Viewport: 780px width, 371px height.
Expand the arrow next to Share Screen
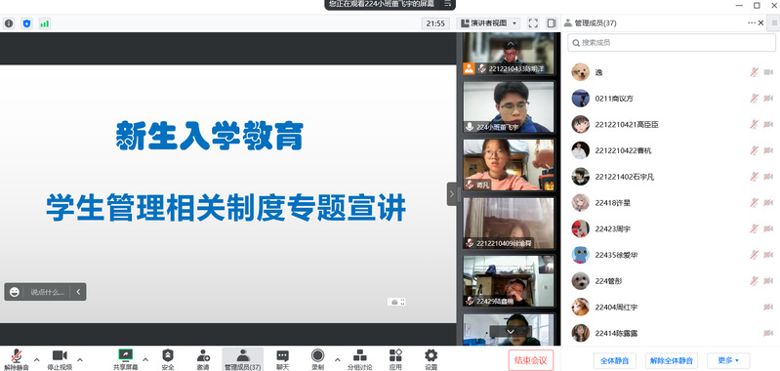click(x=145, y=359)
